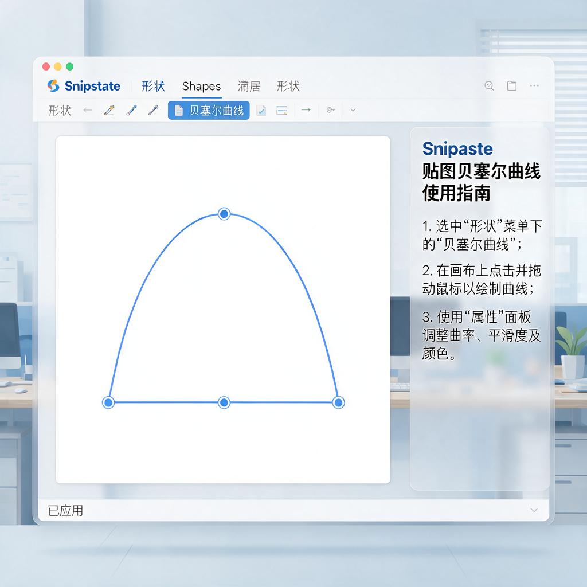Click the bottom-middle curve control point

(224, 402)
